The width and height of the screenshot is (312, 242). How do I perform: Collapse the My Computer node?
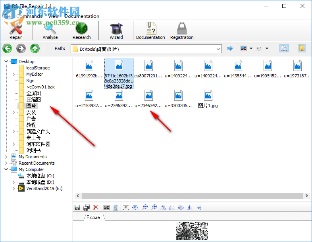click(6, 169)
